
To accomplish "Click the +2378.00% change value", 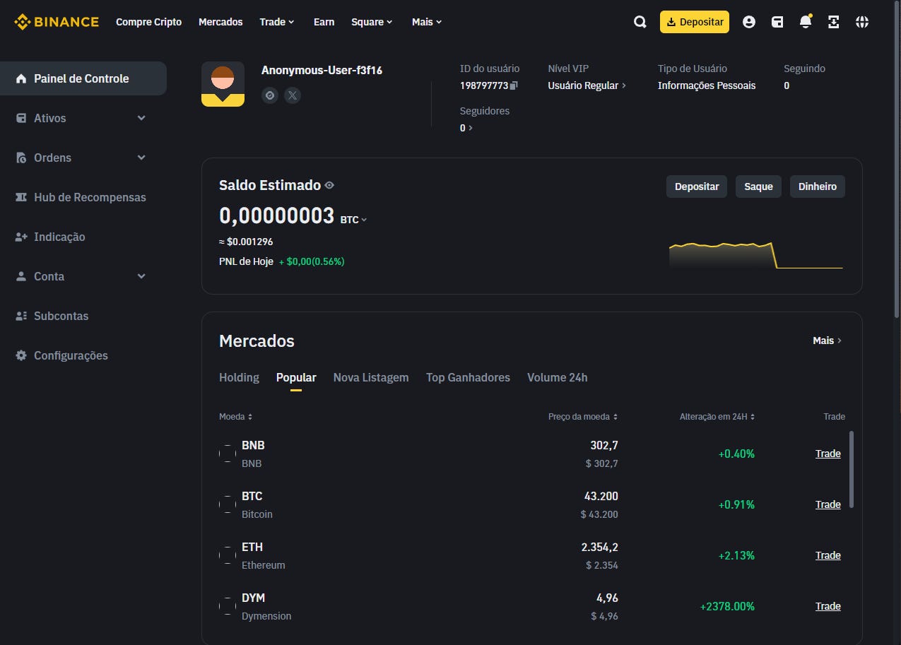I will pos(727,606).
